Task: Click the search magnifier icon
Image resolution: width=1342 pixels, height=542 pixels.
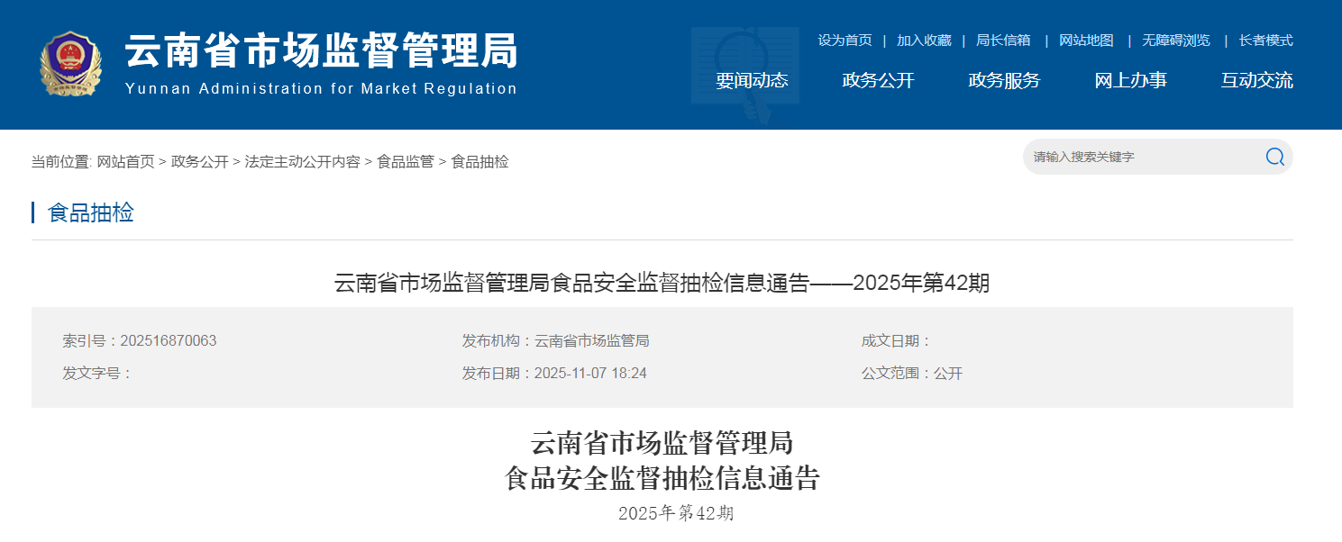Action: tap(1274, 157)
